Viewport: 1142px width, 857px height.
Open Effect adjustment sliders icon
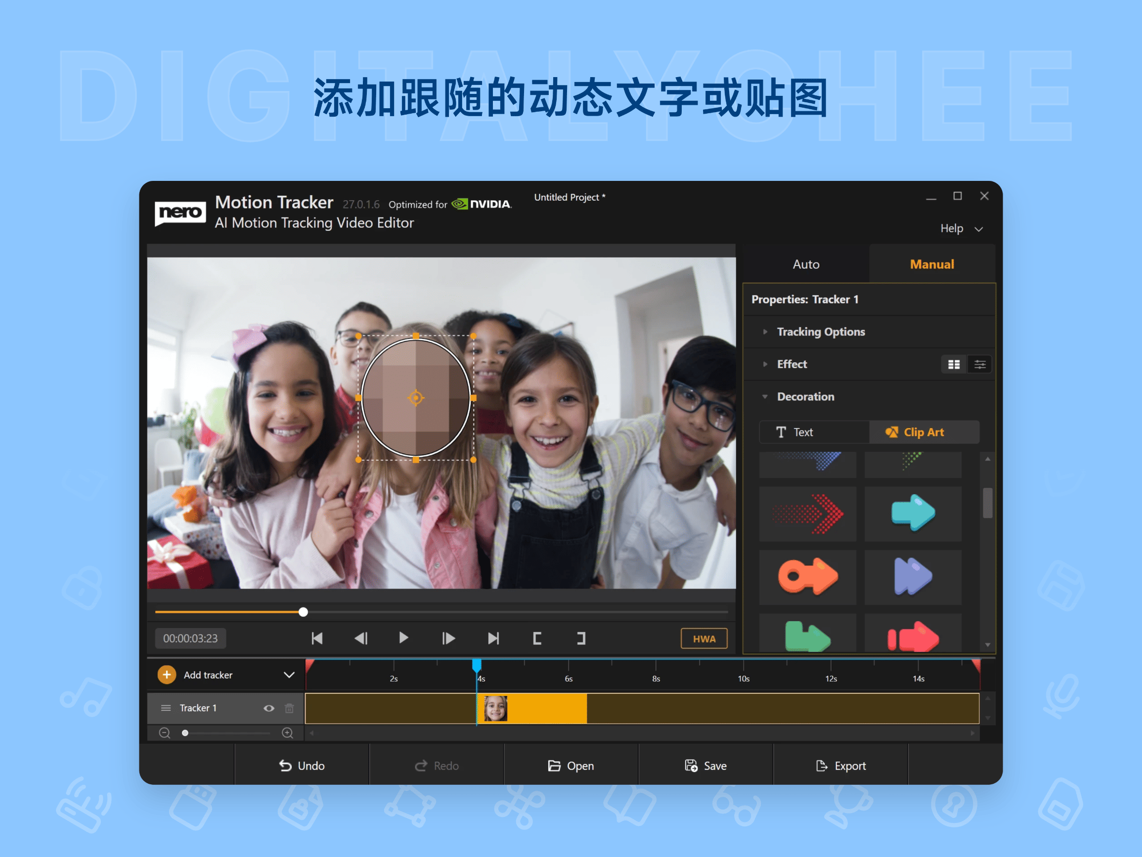click(980, 364)
